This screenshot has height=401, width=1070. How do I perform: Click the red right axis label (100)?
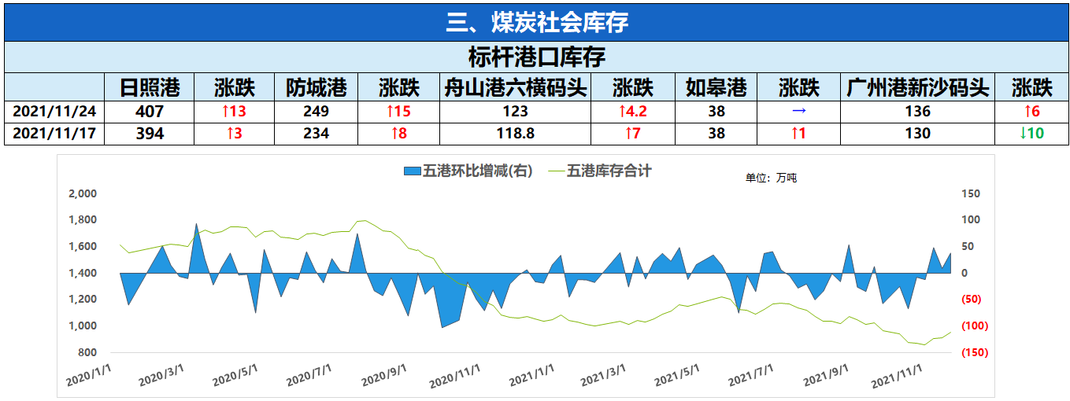point(976,326)
